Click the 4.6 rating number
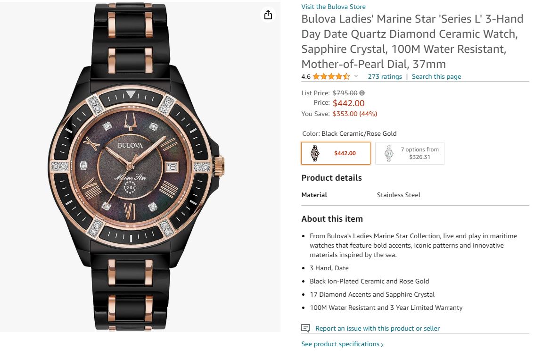This screenshot has height=358, width=534. [x=306, y=76]
